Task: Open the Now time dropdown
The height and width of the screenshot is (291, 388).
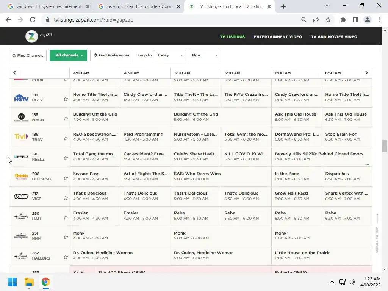Action: tap(204, 55)
